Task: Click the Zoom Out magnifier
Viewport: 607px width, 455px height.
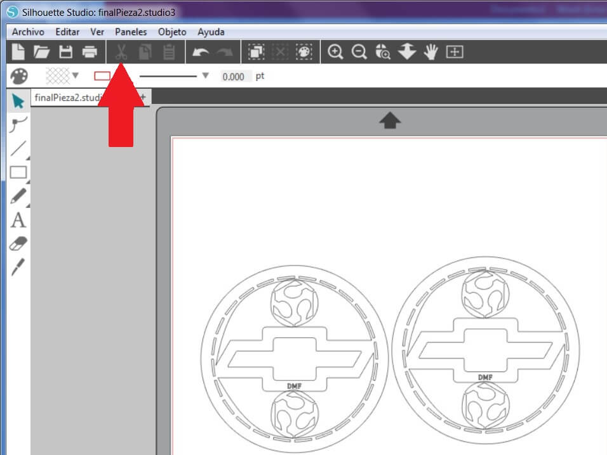Action: click(x=359, y=52)
